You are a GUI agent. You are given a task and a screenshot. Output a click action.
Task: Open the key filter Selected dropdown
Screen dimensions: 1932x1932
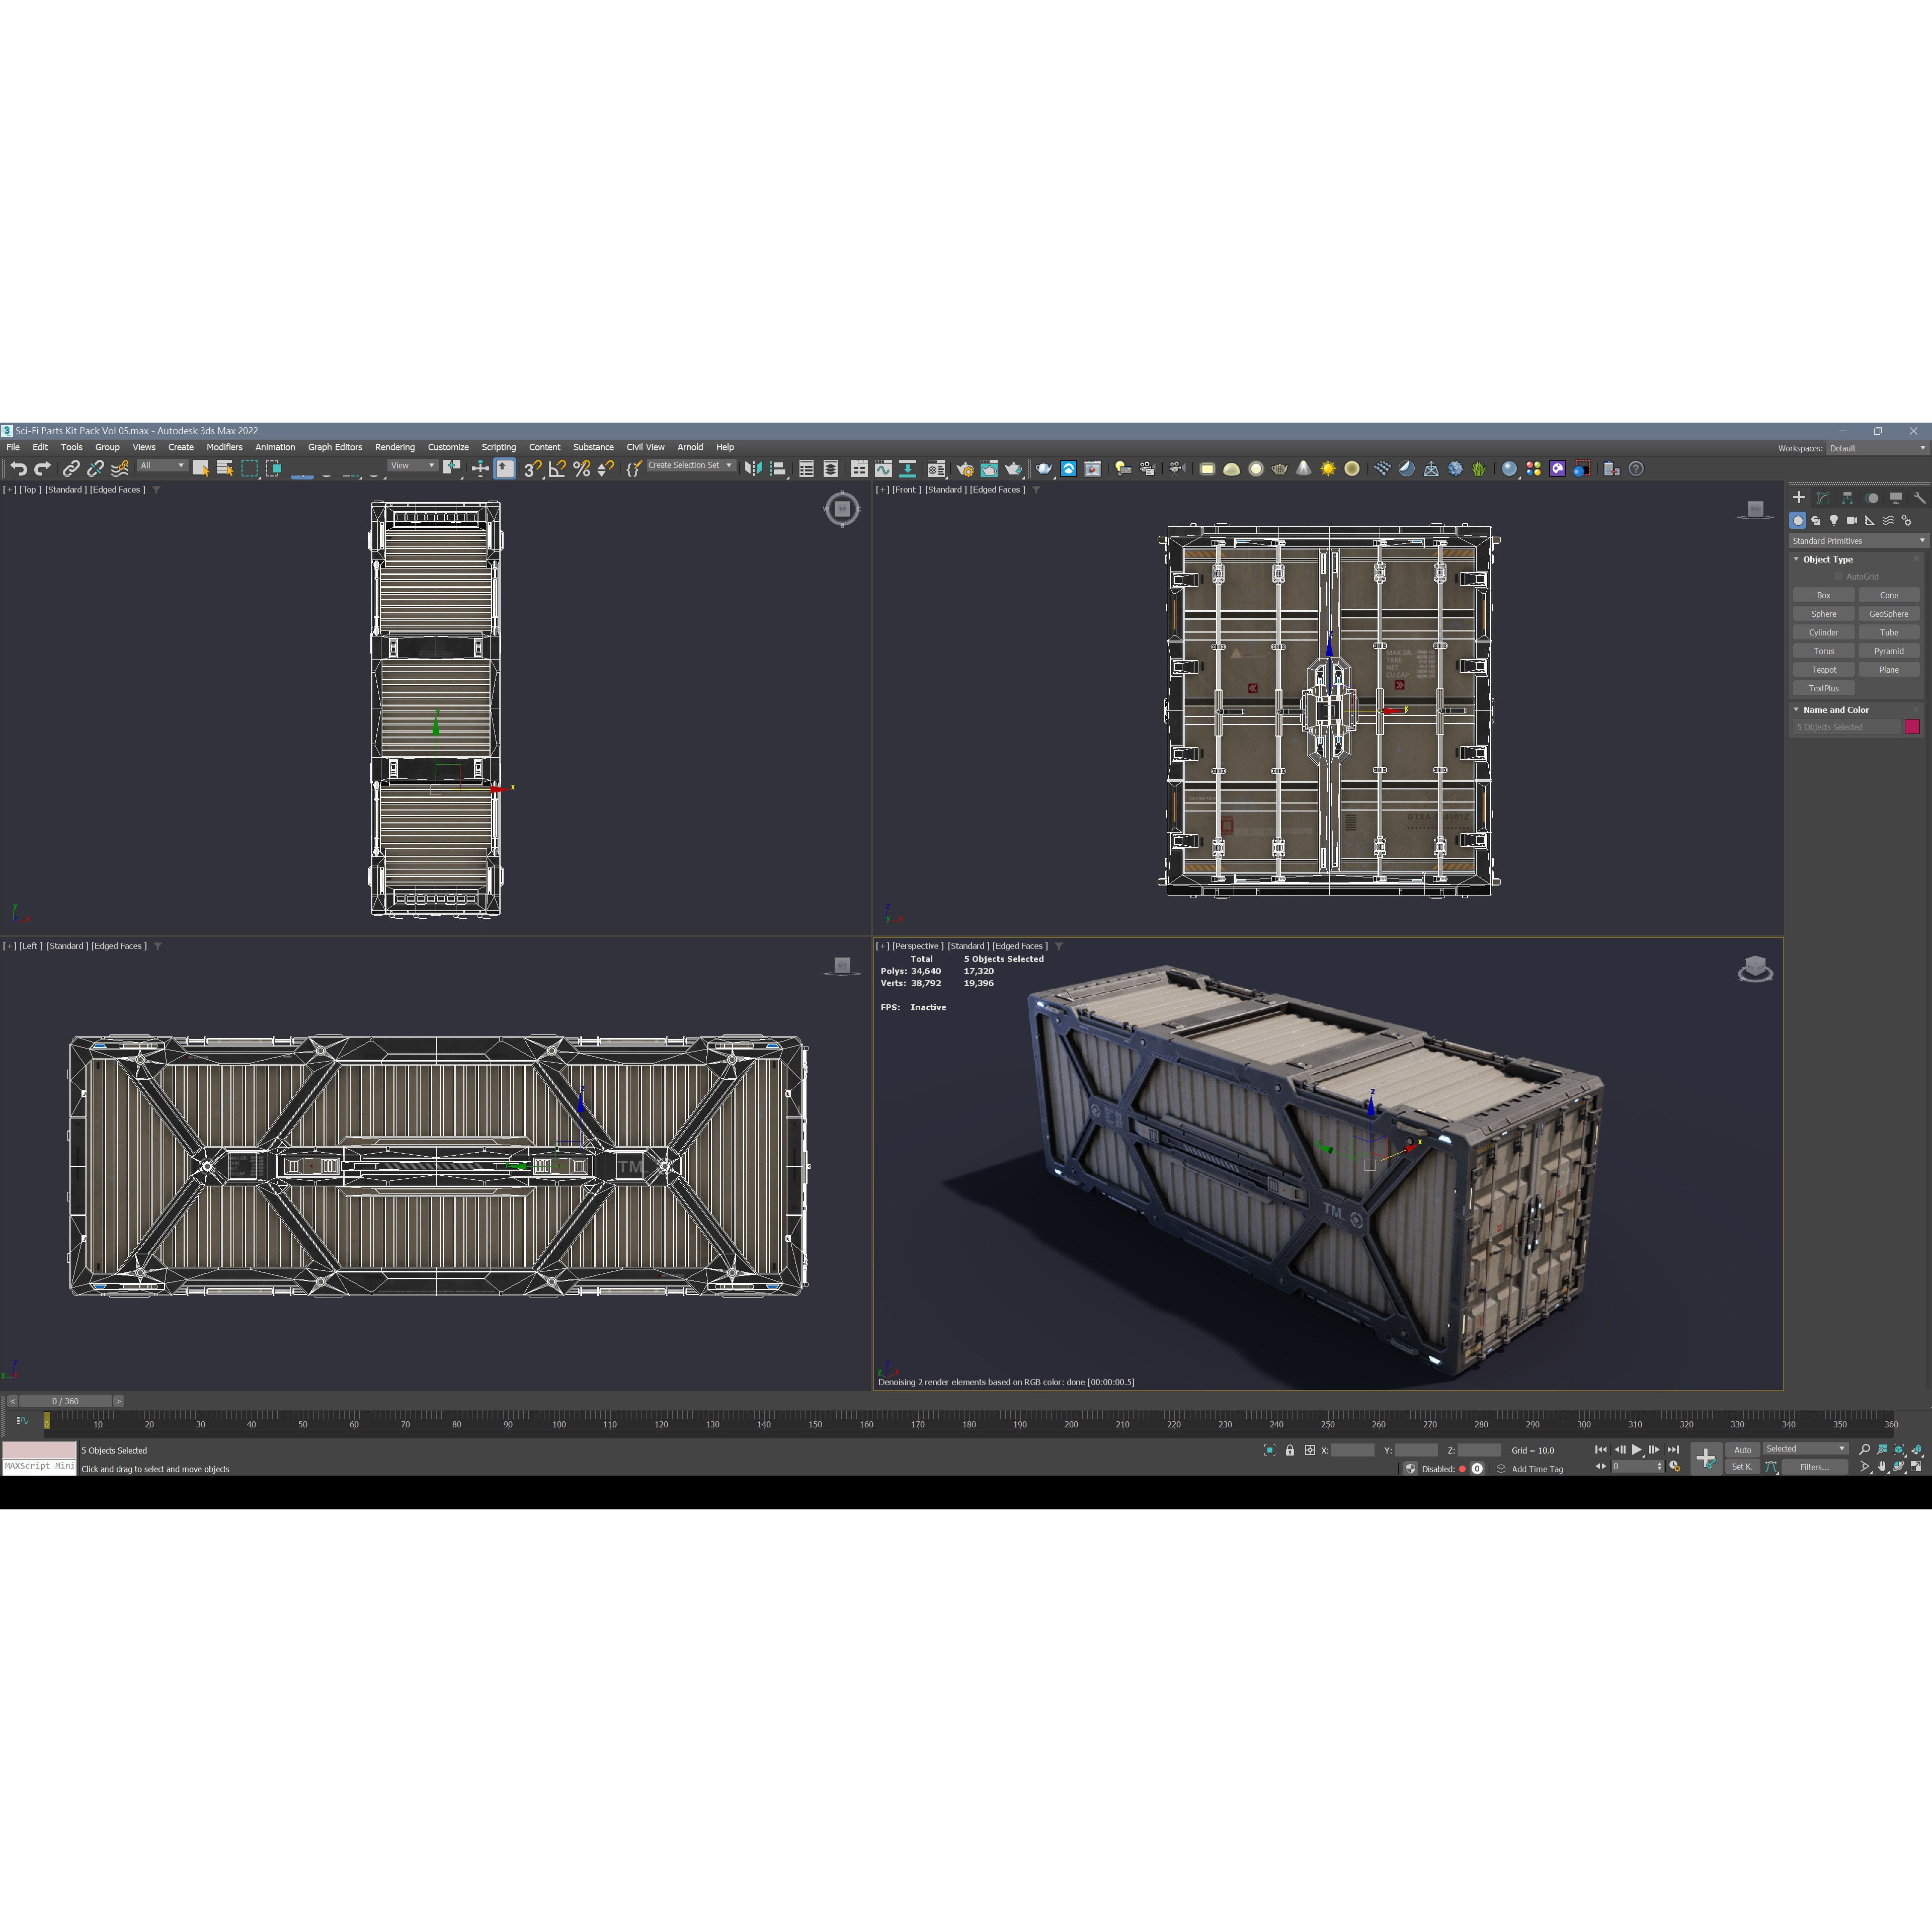(x=1805, y=1449)
